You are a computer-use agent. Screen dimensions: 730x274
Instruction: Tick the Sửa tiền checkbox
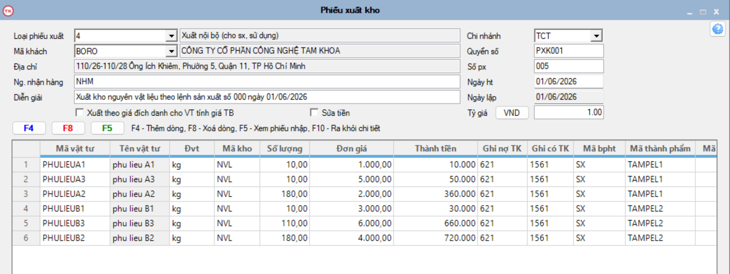tap(314, 112)
